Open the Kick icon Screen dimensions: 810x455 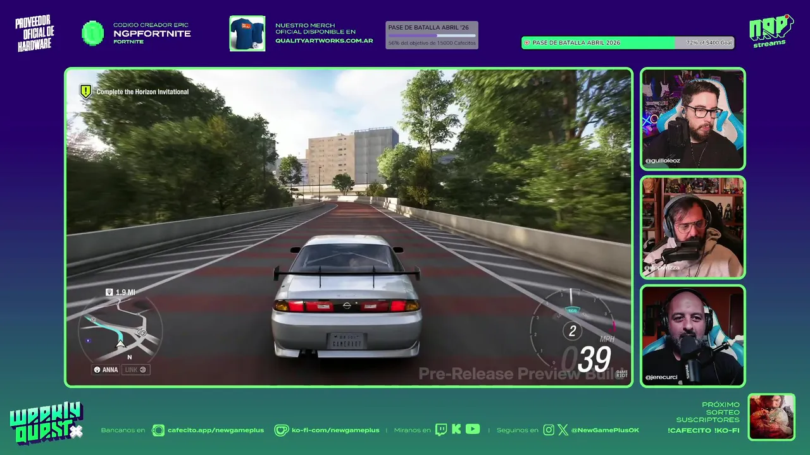coord(456,430)
